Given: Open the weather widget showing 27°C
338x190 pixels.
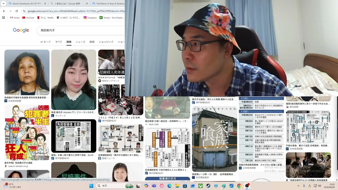Looking at the screenshot, I should (x=12, y=186).
